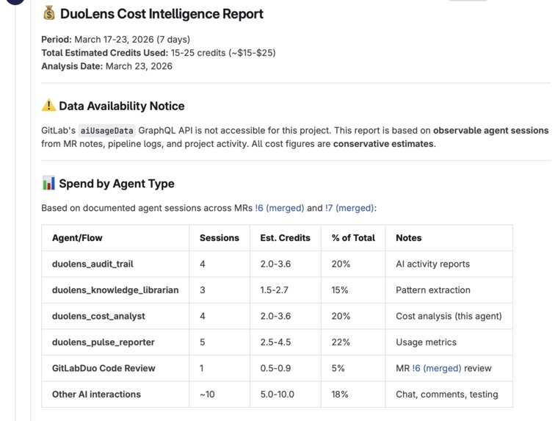Click the 5.0-10.0 credits value
The height and width of the screenshot is (421, 555).
pyautogui.click(x=277, y=395)
